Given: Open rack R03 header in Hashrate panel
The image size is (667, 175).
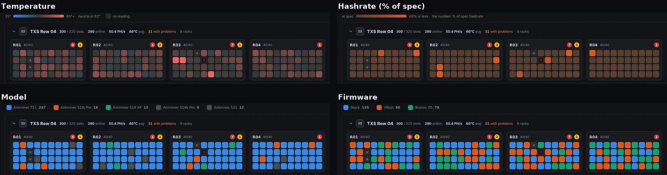Looking at the screenshot, I should tap(544, 45).
